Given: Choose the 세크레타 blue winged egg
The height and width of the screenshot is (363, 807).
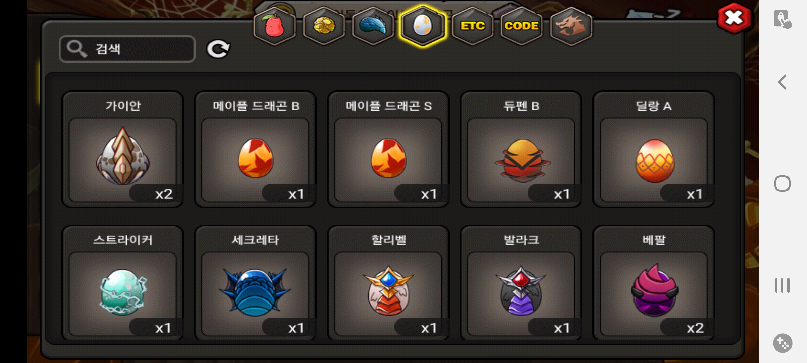Looking at the screenshot, I should coord(256,283).
